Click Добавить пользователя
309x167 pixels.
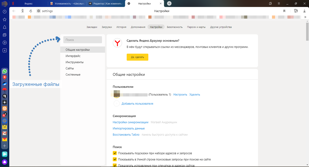(137, 104)
